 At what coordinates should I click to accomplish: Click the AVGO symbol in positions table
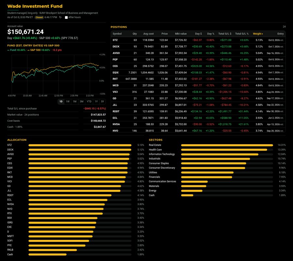tap(116, 53)
